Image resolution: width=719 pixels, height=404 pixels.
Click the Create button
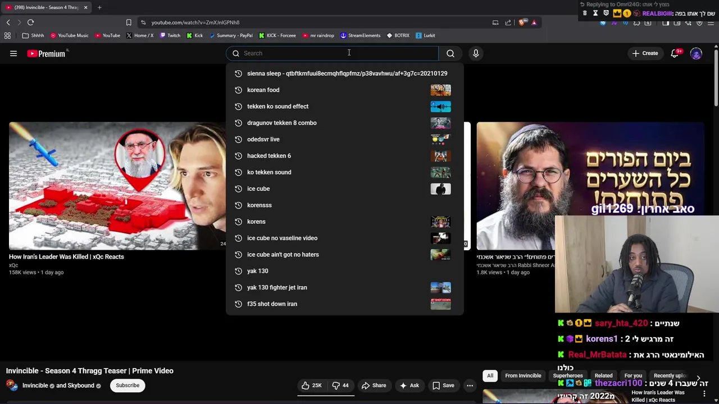645,53
